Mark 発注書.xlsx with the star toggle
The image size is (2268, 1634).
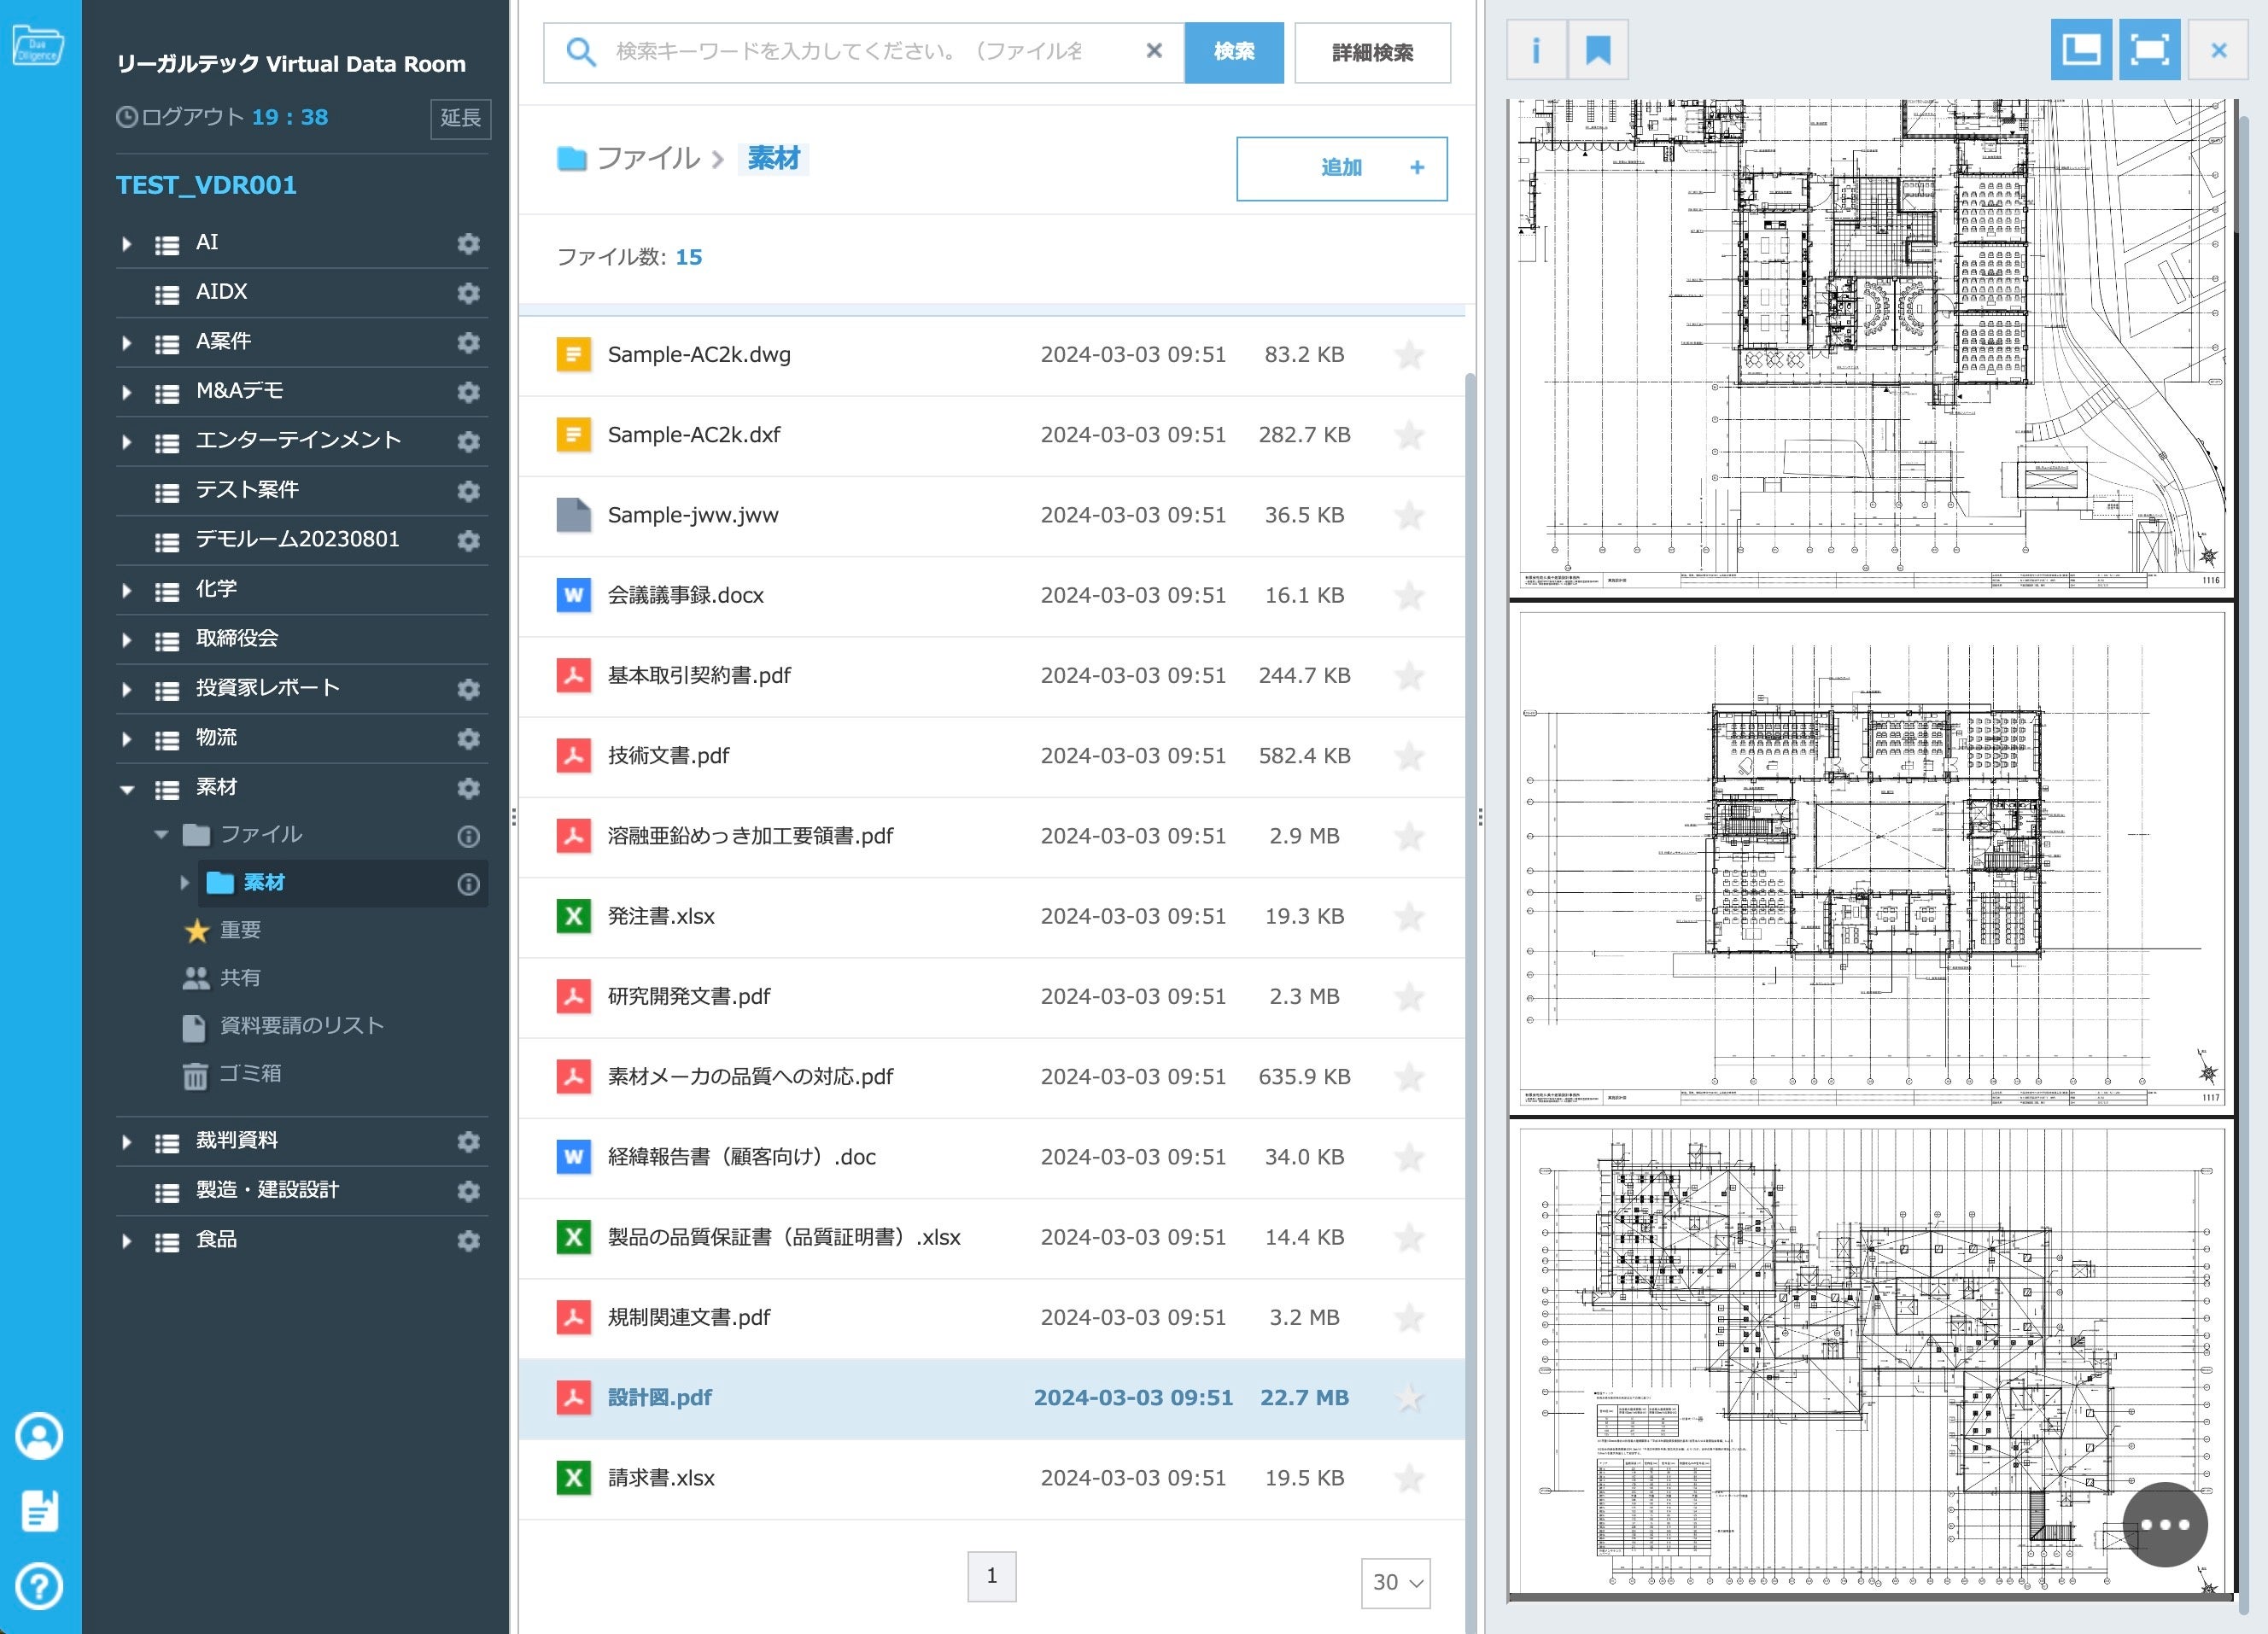click(x=1408, y=917)
